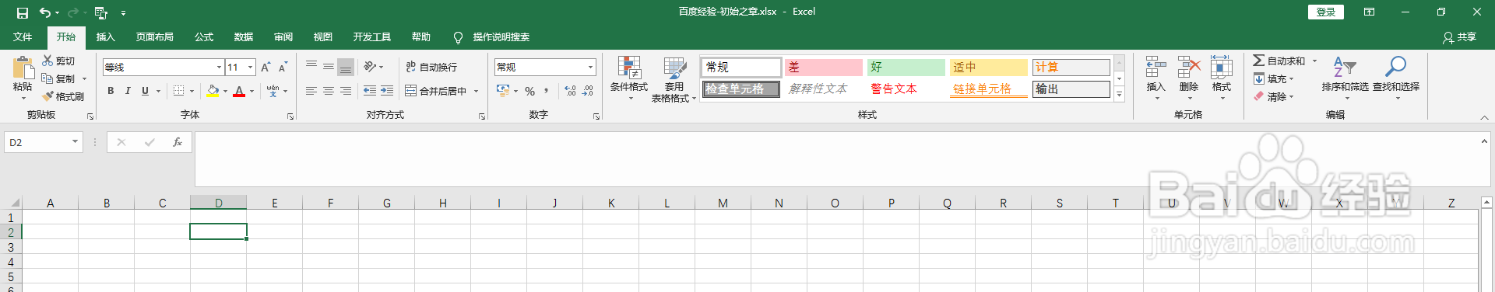Viewport: 1495px width, 292px height.
Task: Increase decimal places
Action: point(570,91)
